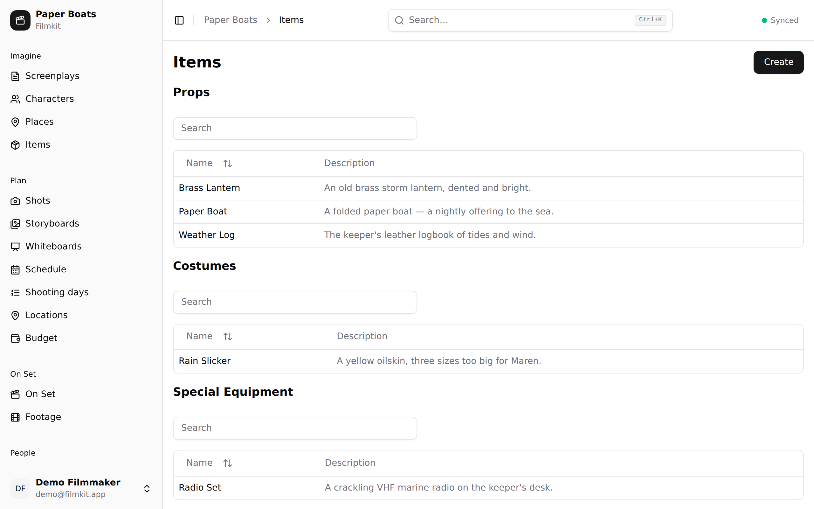
Task: Click the Paper Boats project title
Action: pyautogui.click(x=66, y=14)
